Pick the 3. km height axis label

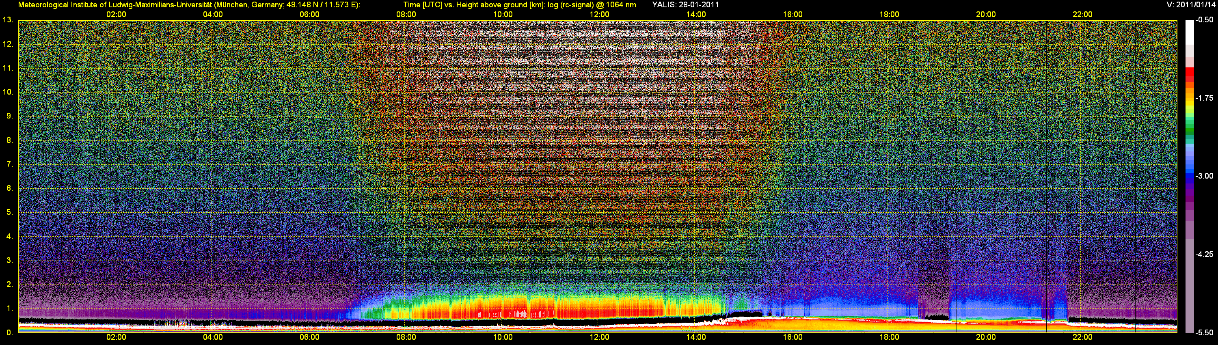(x=9, y=261)
